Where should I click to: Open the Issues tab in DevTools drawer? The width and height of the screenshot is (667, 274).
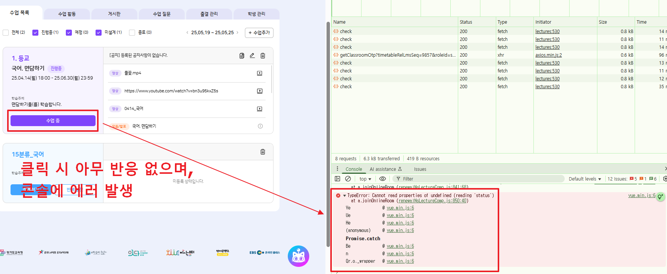(x=420, y=169)
